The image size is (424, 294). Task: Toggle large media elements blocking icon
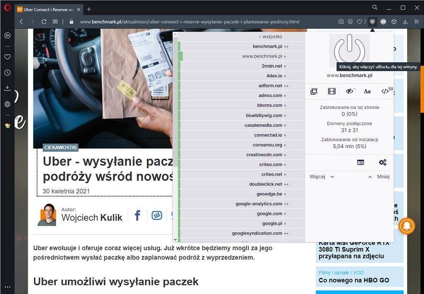click(x=332, y=91)
